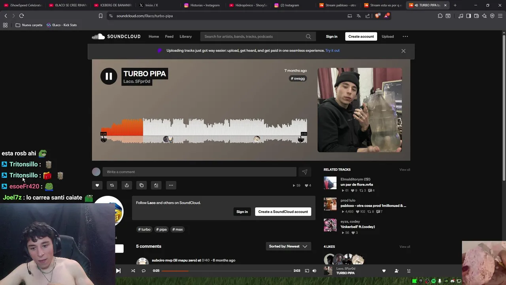
Task: Open the share icon under the comment box
Action: (126, 185)
